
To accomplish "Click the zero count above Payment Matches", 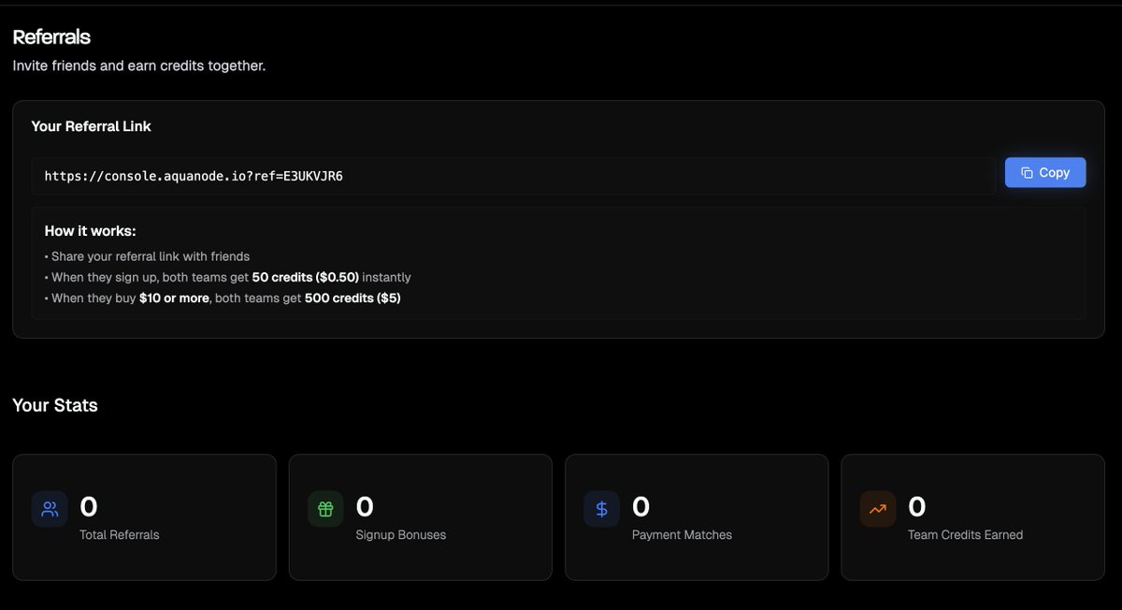I will coord(640,507).
